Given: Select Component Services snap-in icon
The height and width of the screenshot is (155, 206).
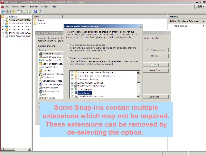Looking at the screenshot, I should coord(40,81).
